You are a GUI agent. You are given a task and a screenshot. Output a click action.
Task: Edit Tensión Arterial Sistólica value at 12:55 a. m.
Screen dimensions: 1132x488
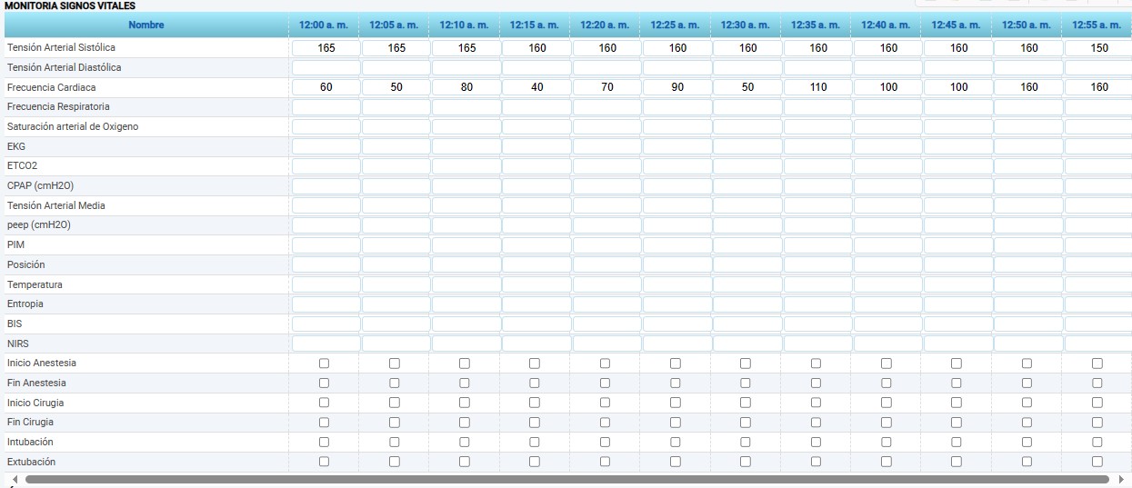click(1098, 48)
